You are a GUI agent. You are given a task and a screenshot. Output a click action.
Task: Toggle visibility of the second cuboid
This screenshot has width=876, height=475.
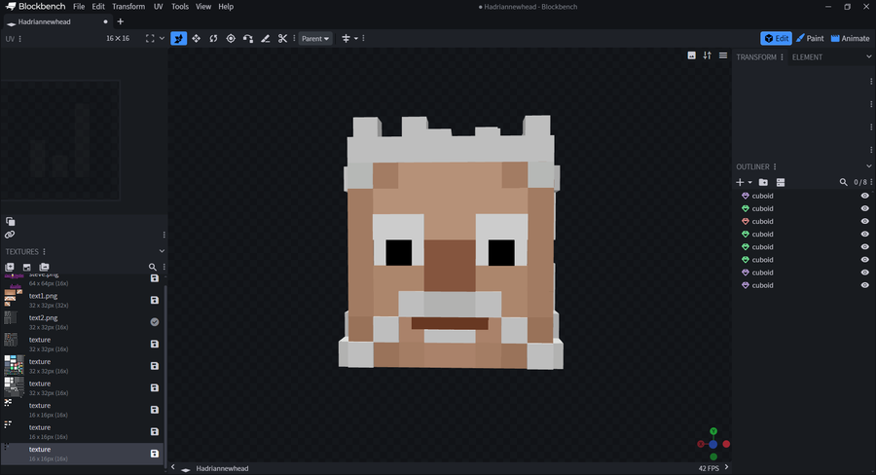(865, 208)
